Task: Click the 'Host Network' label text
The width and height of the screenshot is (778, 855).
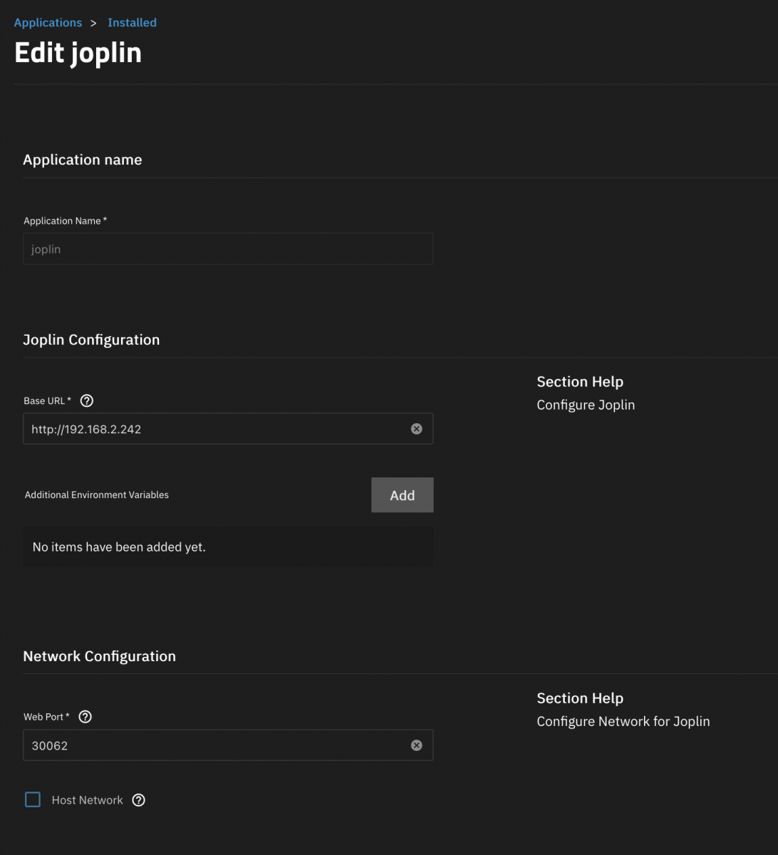Action: [x=88, y=800]
